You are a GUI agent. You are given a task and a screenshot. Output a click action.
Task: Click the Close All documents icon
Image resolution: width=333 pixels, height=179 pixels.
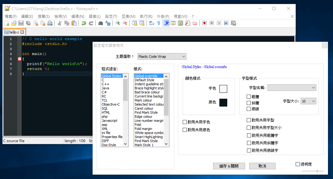click(43, 23)
